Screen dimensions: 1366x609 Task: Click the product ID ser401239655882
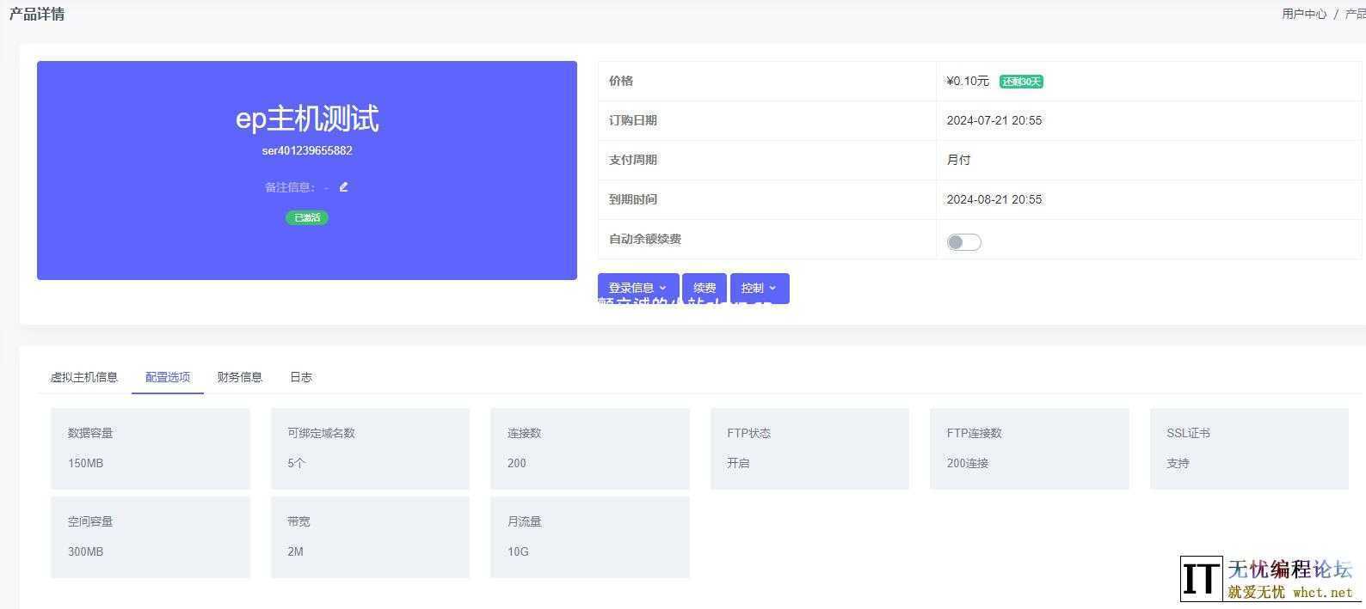click(x=307, y=150)
